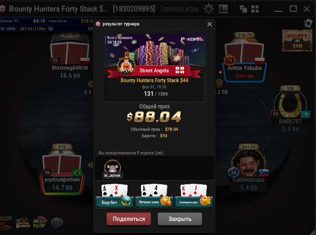This screenshot has height=235, width=316.
Task: Click the Street Angela tournament banner
Action: click(x=154, y=71)
